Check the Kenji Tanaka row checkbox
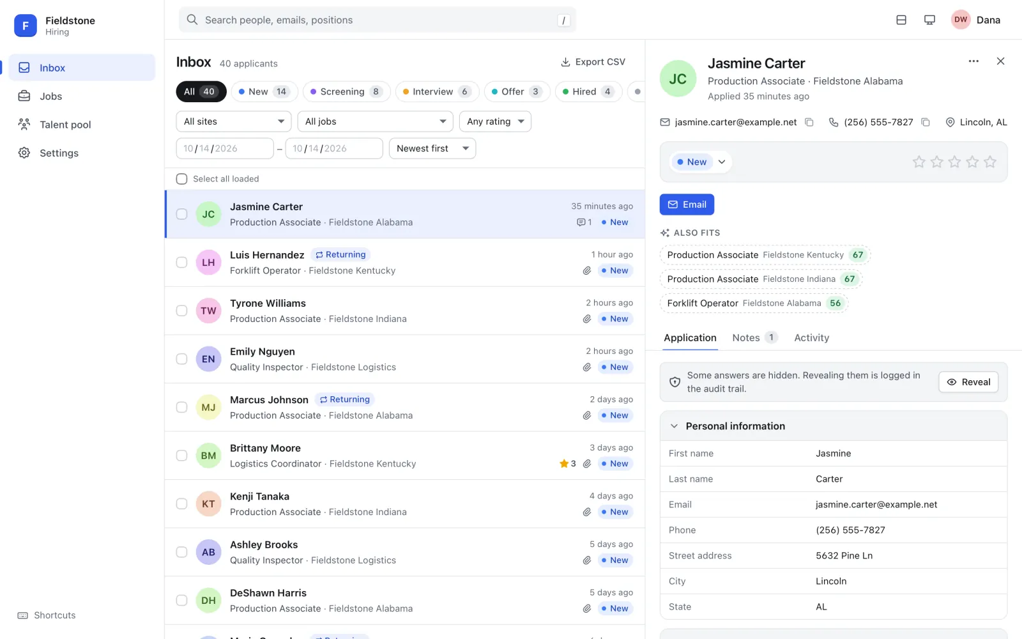The width and height of the screenshot is (1022, 639). pyautogui.click(x=181, y=504)
